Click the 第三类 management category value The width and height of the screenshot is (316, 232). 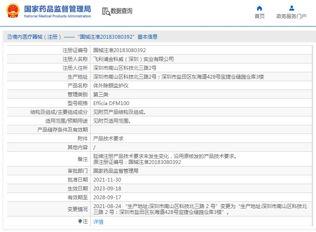tap(101, 95)
